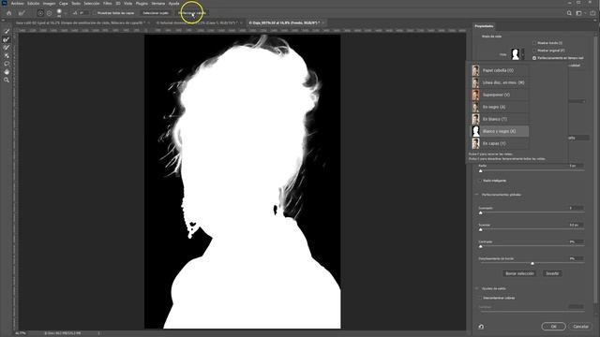The image size is (600, 337).
Task: Open the view mode dropdown arrow
Action: 523,54
